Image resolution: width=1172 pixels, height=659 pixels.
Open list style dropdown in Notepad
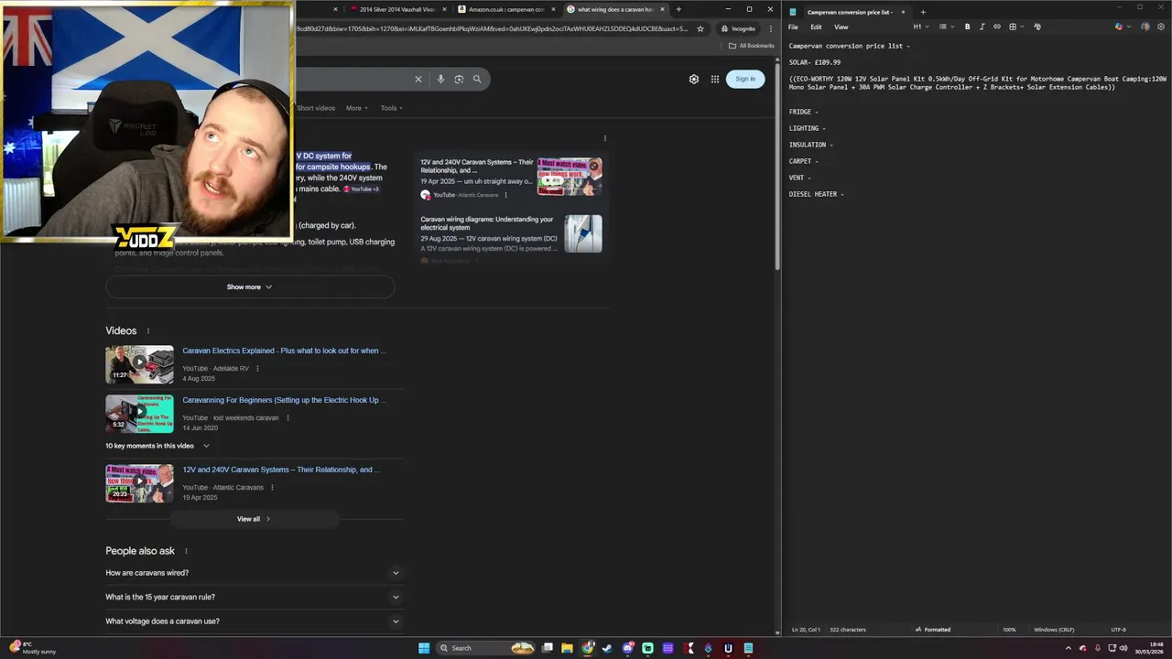pyautogui.click(x=946, y=27)
